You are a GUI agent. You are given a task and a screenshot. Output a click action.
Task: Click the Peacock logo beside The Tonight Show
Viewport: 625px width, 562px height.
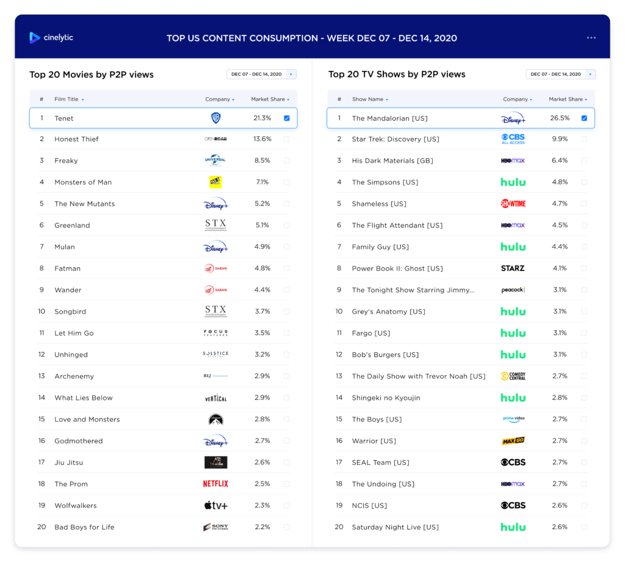tap(513, 290)
